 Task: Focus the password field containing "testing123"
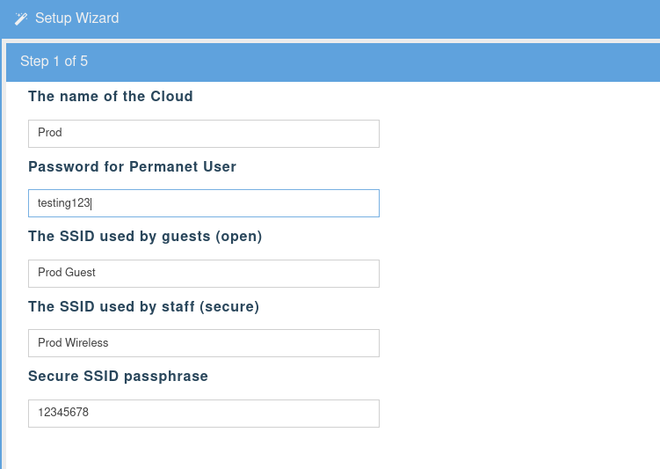[x=203, y=203]
